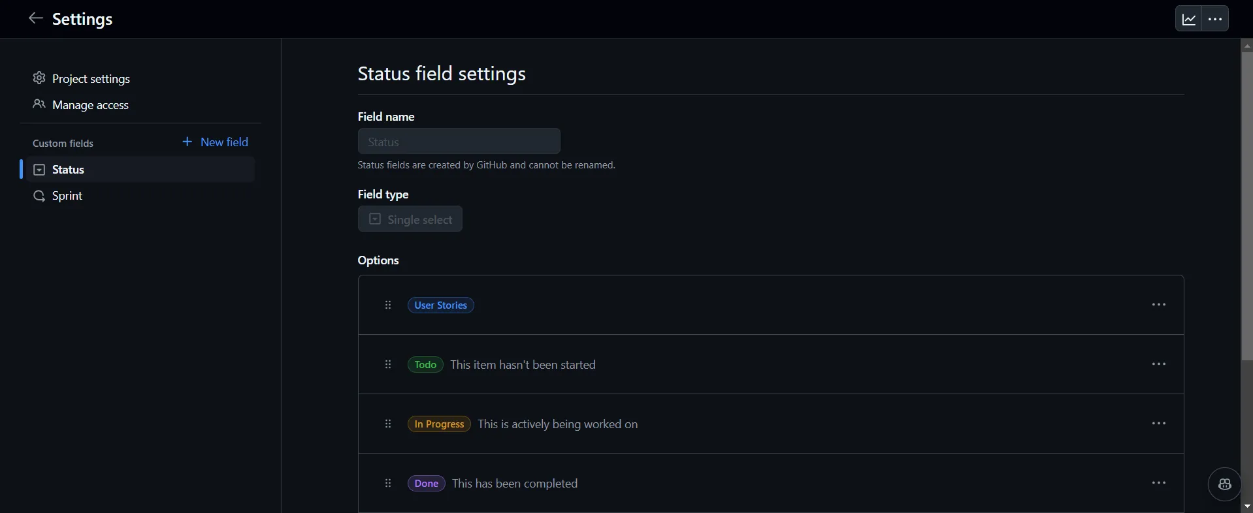This screenshot has height=513, width=1253.
Task: Click the 'Options' section label
Action: pos(378,260)
